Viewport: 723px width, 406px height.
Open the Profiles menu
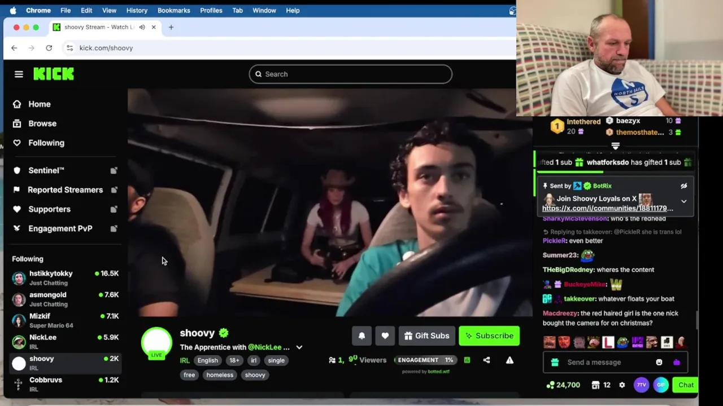pos(211,10)
